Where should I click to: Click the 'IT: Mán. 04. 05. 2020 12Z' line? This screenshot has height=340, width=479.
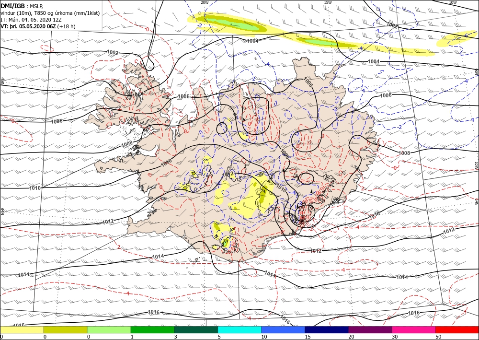point(32,20)
